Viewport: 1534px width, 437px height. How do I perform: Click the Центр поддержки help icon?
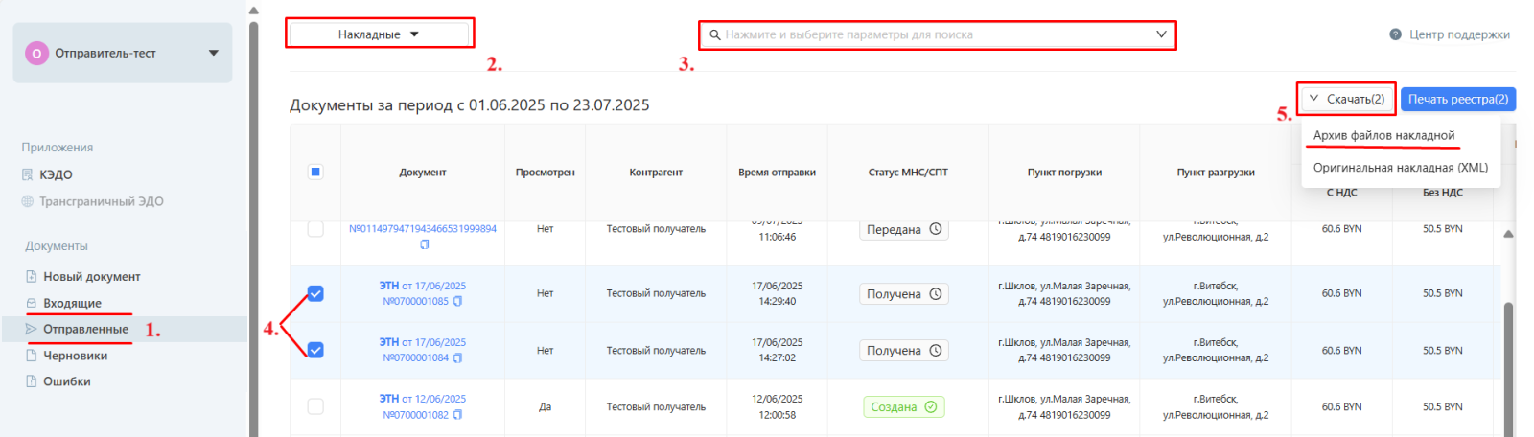pos(1396,34)
